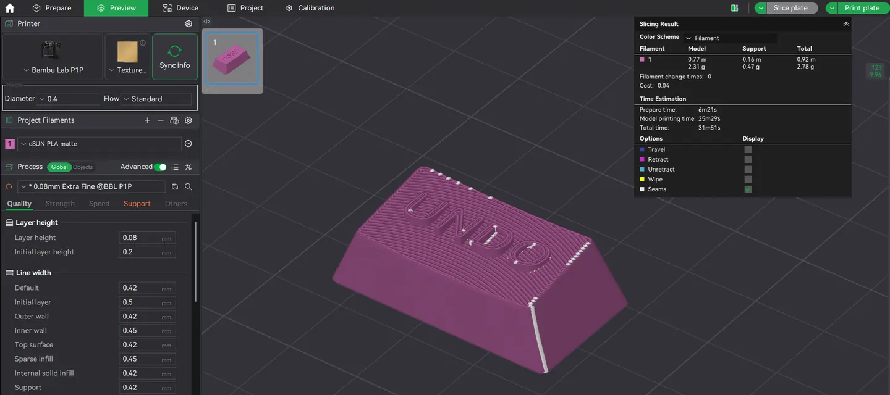The width and height of the screenshot is (890, 395).
Task: Switch to Objects process mode
Action: [83, 167]
